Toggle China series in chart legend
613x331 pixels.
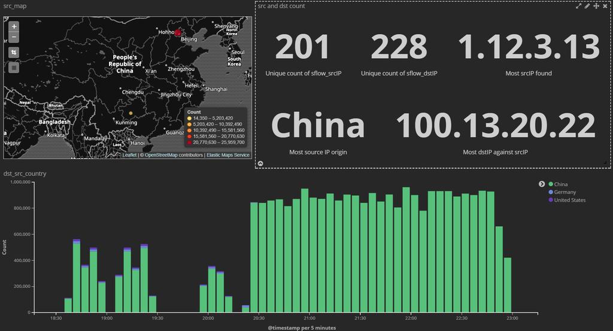tap(559, 184)
